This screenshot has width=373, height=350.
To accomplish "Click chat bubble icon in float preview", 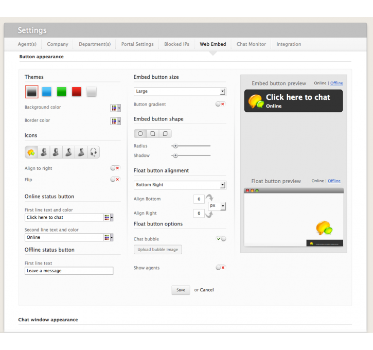I will point(324,227).
